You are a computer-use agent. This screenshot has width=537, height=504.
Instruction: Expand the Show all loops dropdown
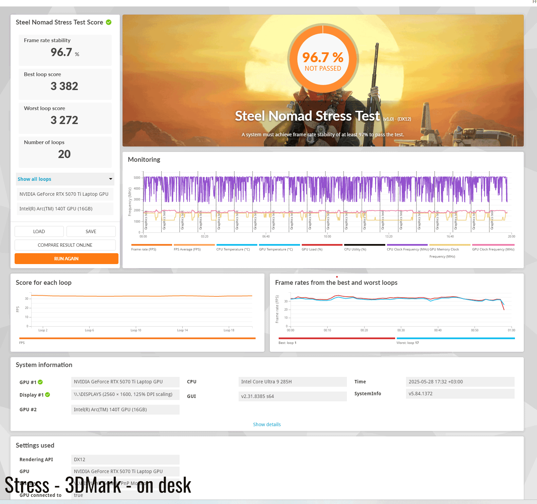point(65,179)
